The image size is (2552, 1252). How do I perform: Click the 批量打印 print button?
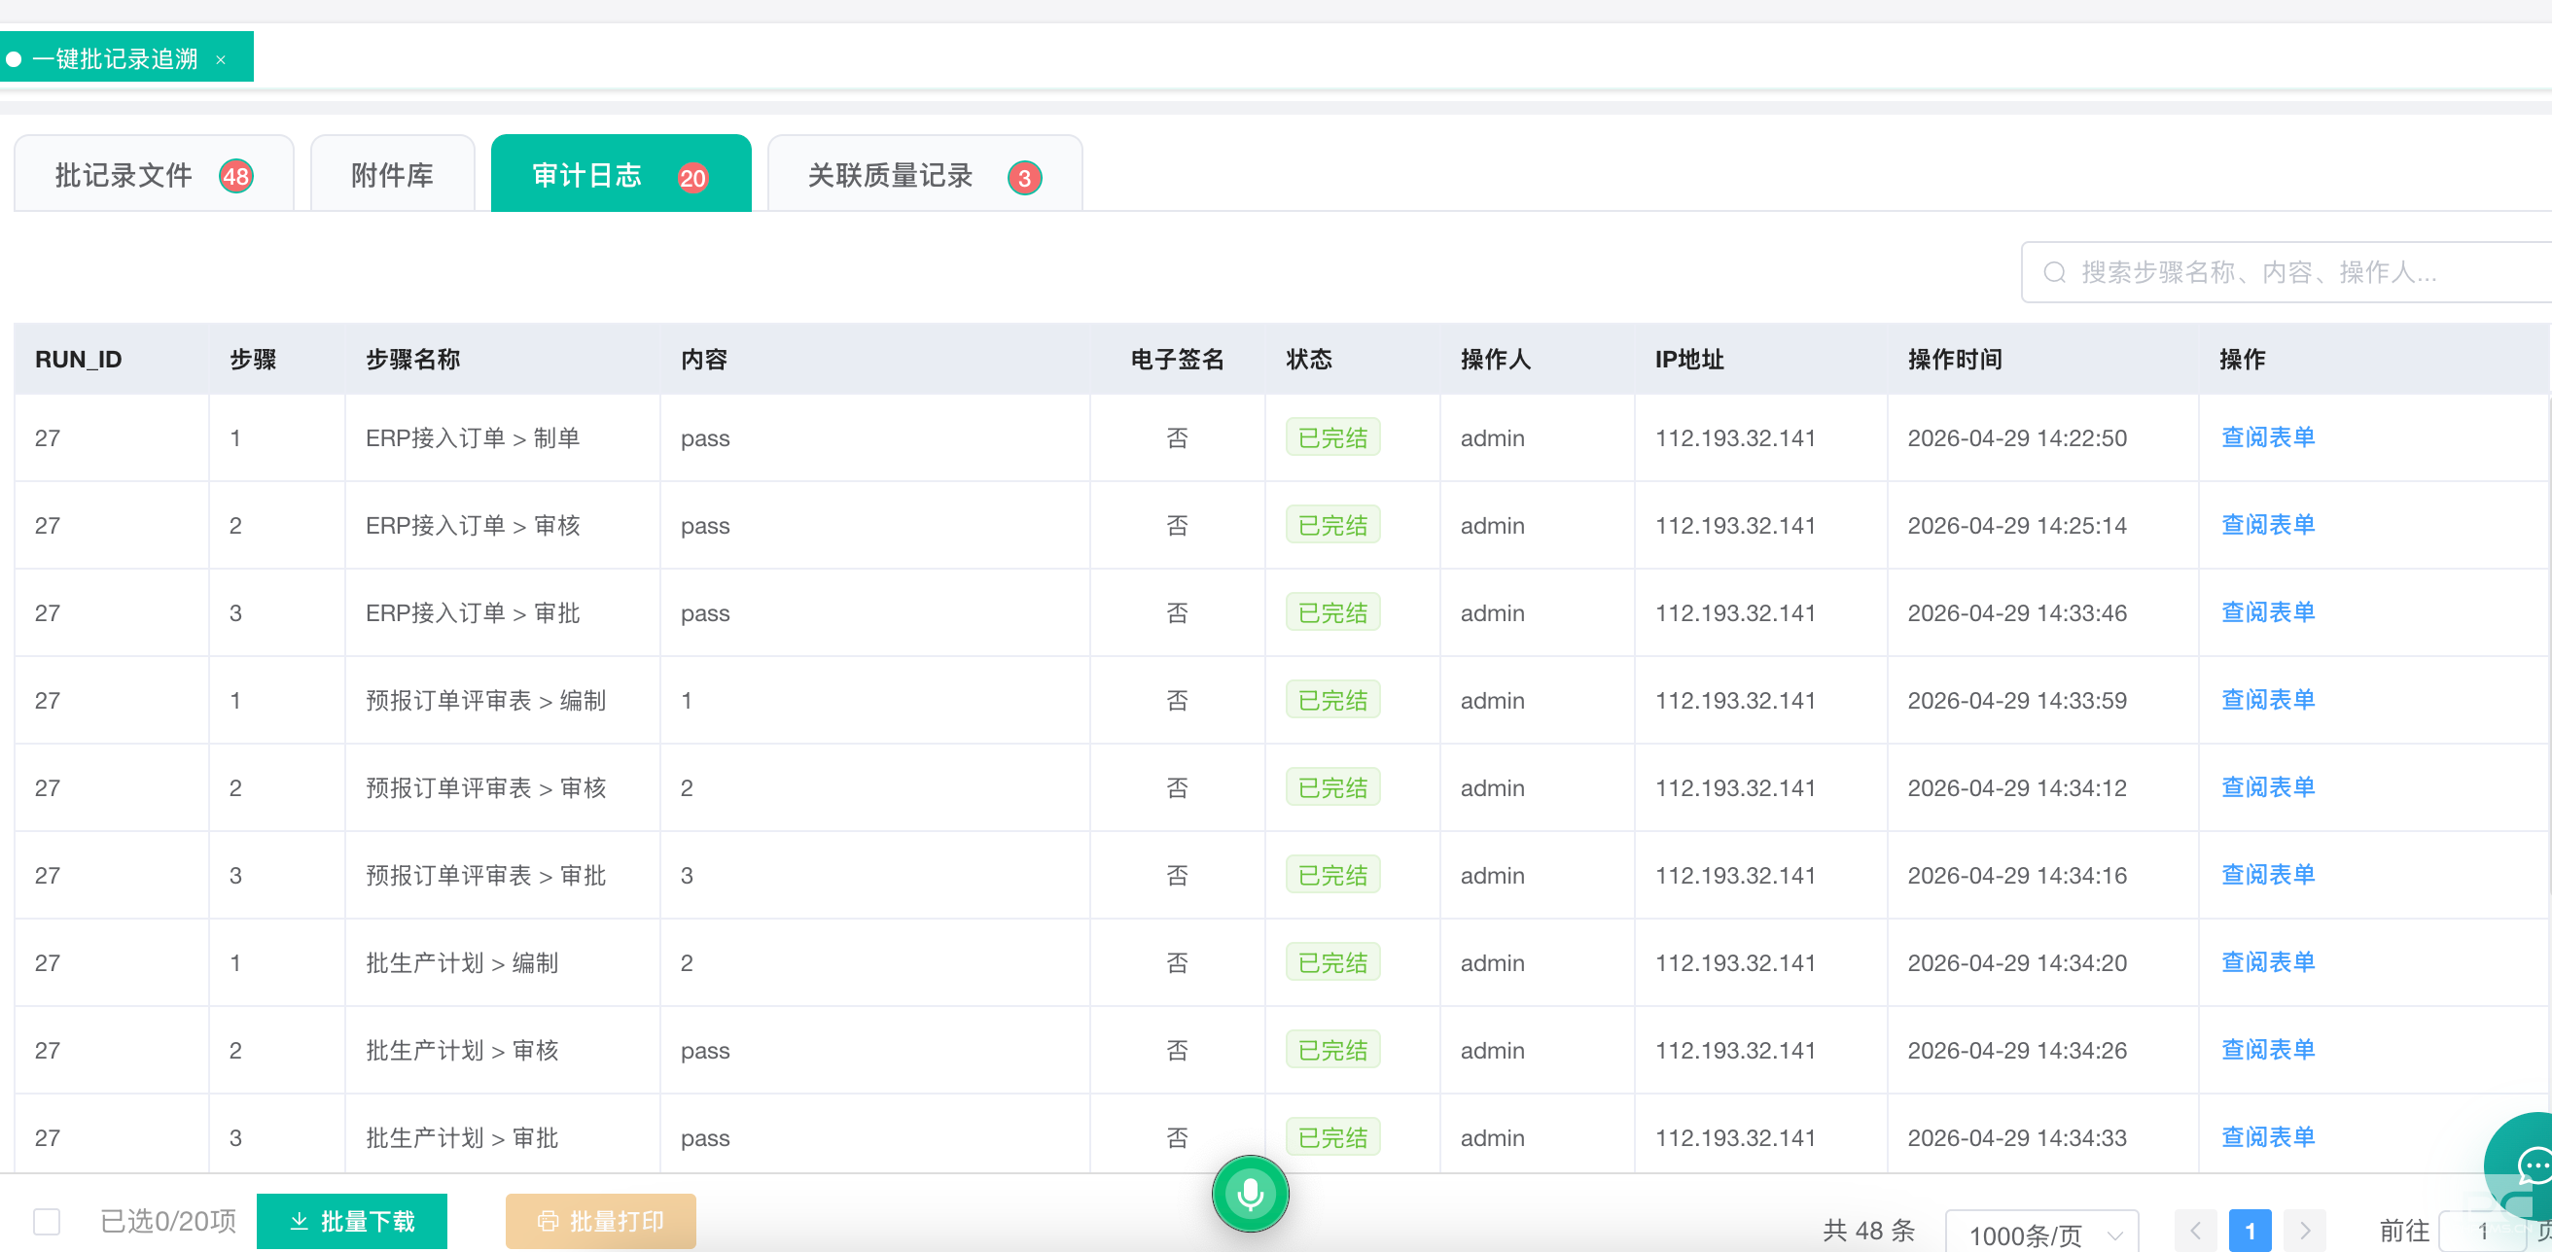(x=600, y=1220)
